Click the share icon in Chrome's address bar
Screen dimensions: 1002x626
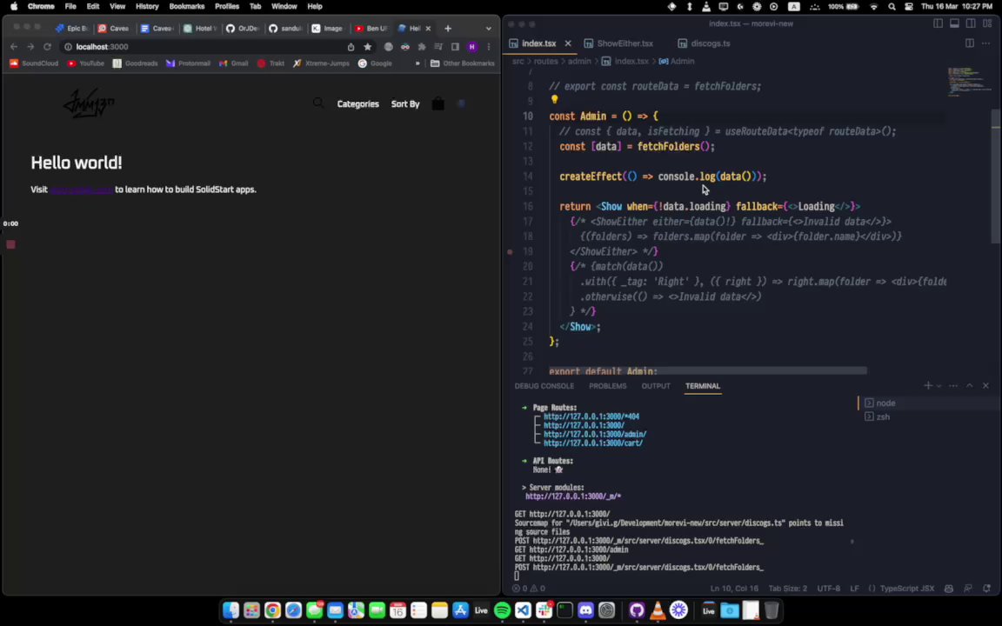351,47
